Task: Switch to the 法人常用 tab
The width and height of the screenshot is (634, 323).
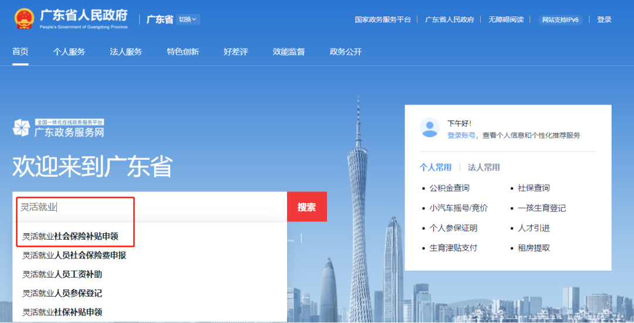Action: 484,167
